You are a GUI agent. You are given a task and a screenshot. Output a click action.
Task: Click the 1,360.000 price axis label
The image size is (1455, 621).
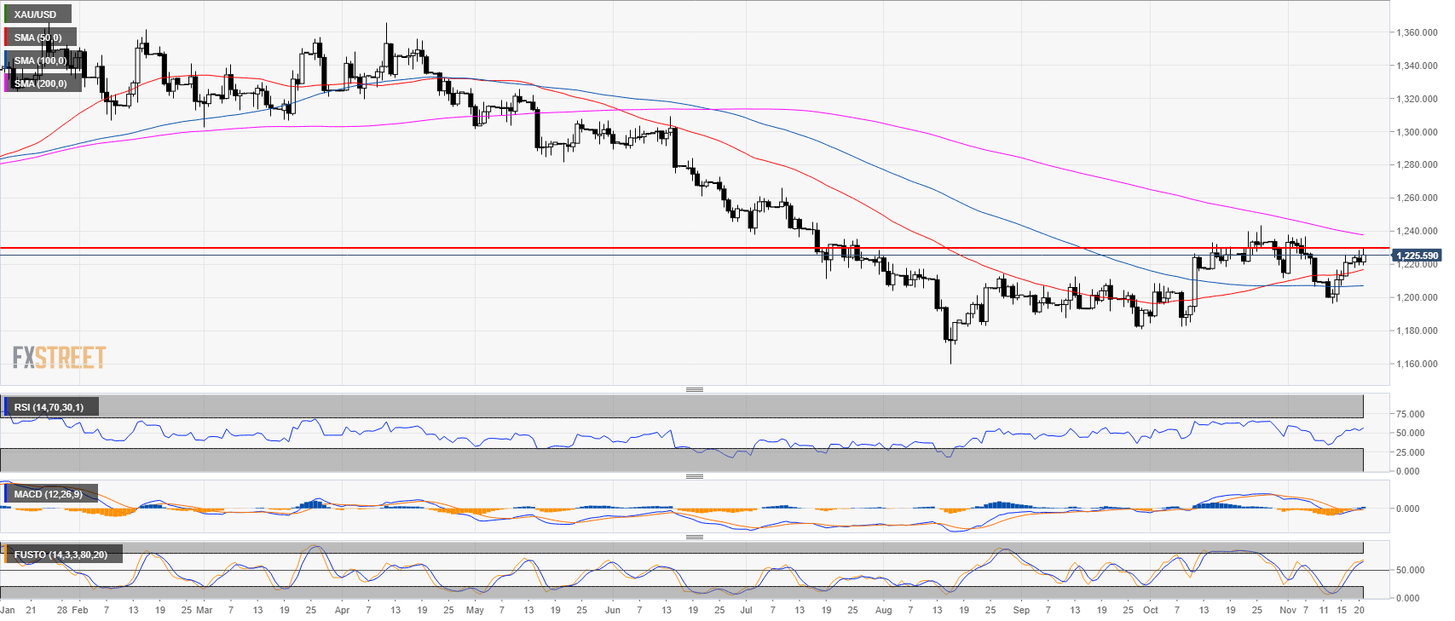1417,32
